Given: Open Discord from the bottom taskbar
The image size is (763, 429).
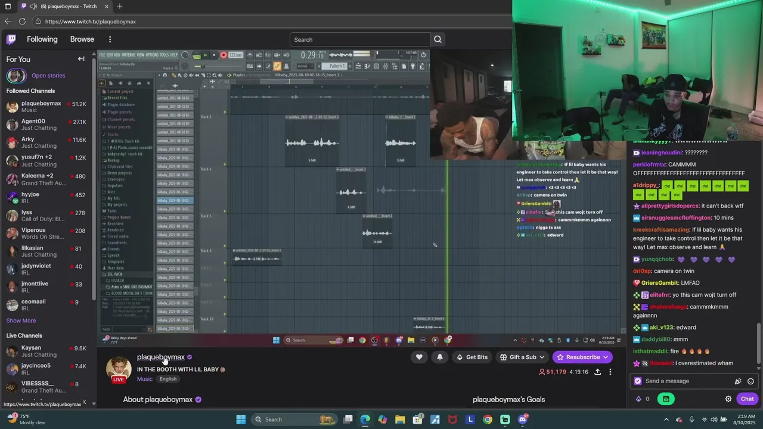Looking at the screenshot, I should click(523, 419).
